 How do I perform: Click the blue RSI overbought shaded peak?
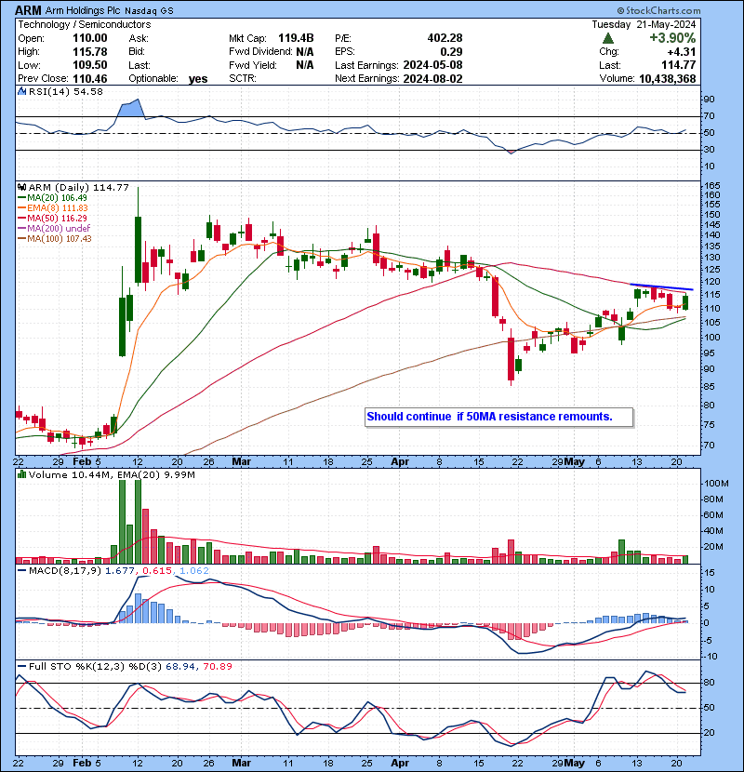coord(129,108)
